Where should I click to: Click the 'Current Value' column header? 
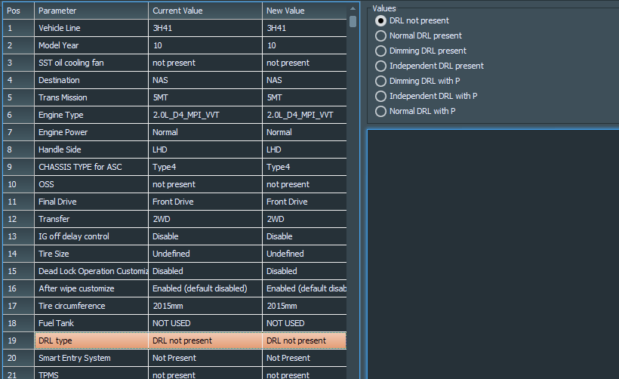[x=205, y=11]
